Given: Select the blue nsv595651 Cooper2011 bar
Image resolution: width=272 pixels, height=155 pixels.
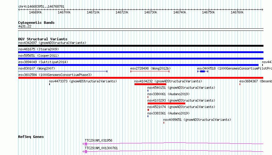Looking at the screenshot, I should [x=141, y=59].
